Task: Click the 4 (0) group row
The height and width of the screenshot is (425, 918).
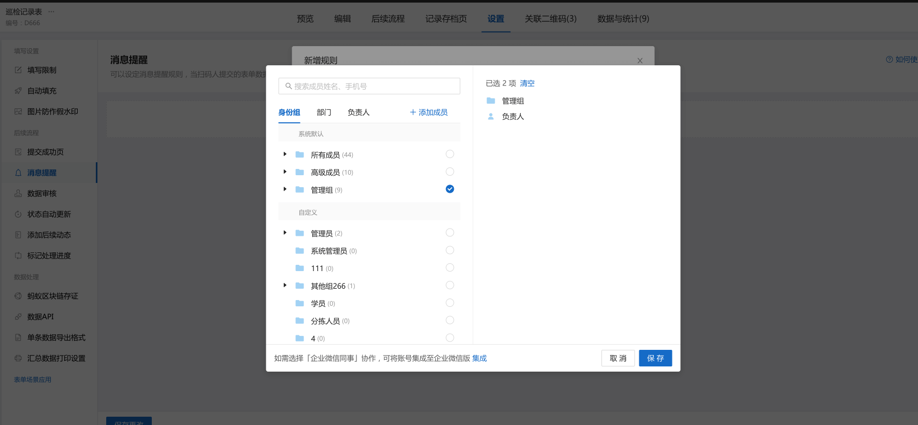Action: point(369,338)
